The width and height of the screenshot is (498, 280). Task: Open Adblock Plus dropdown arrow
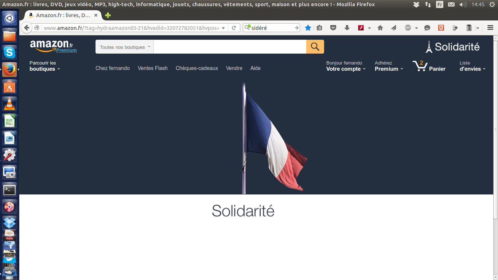pos(416,28)
